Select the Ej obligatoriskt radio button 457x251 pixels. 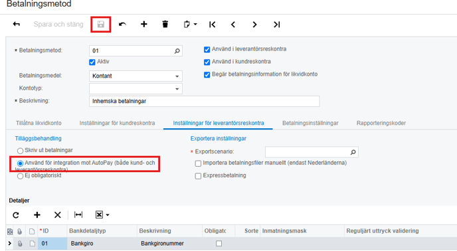[x=20, y=176]
